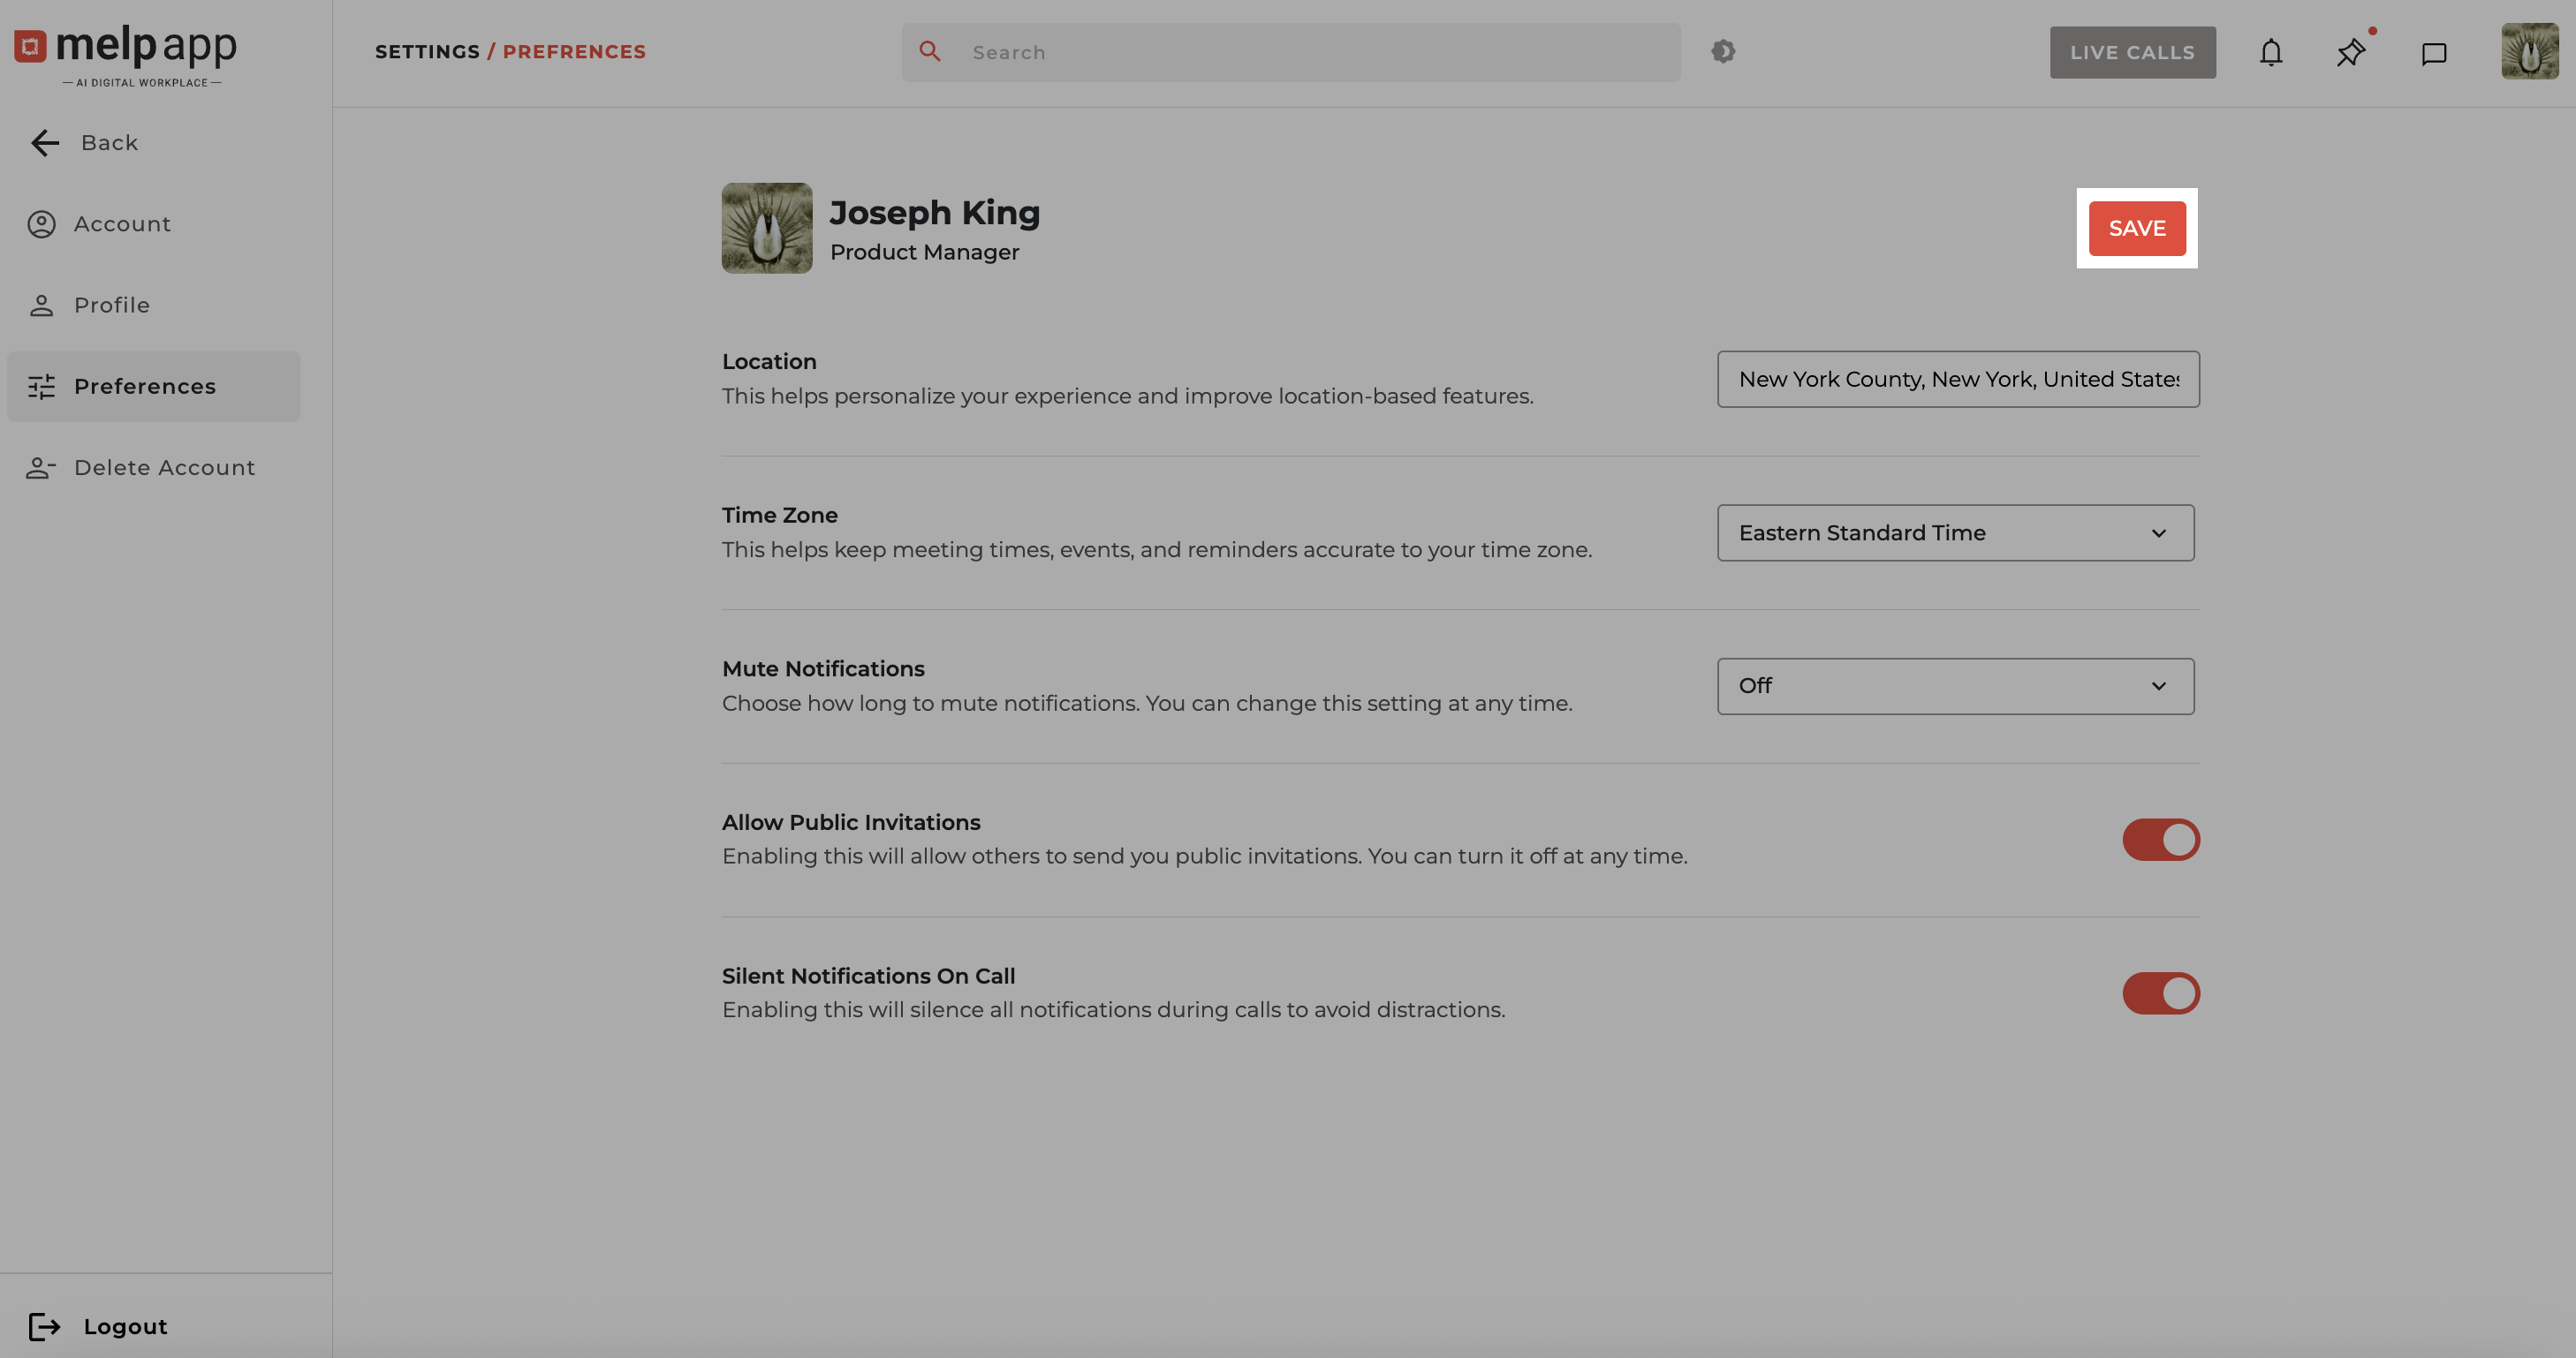Expand the Mute Notifications dropdown

point(1955,686)
